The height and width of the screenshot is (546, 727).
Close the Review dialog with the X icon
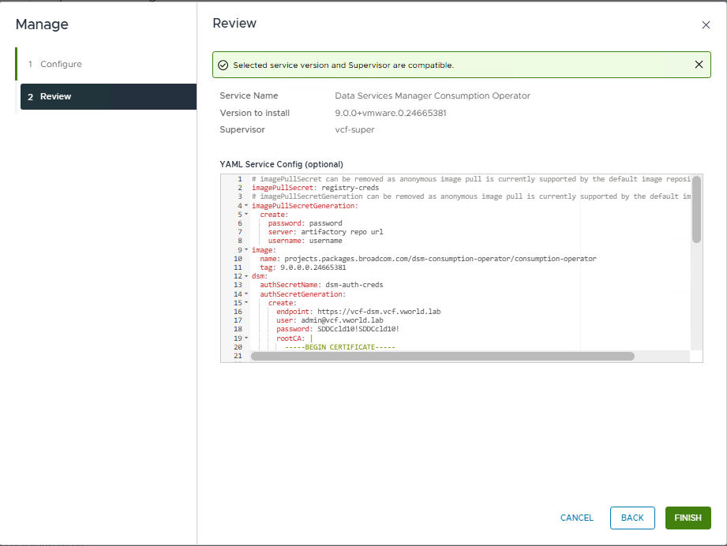[x=706, y=25]
